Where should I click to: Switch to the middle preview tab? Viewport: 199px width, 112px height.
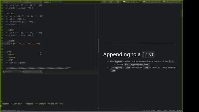(x=151, y=2)
